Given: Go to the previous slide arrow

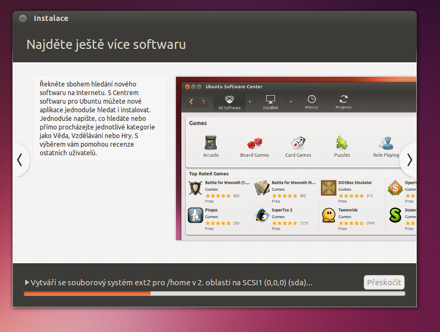Looking at the screenshot, I should 20,160.
